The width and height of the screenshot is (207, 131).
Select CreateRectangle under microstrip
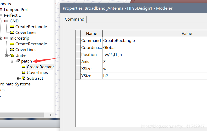31,44
